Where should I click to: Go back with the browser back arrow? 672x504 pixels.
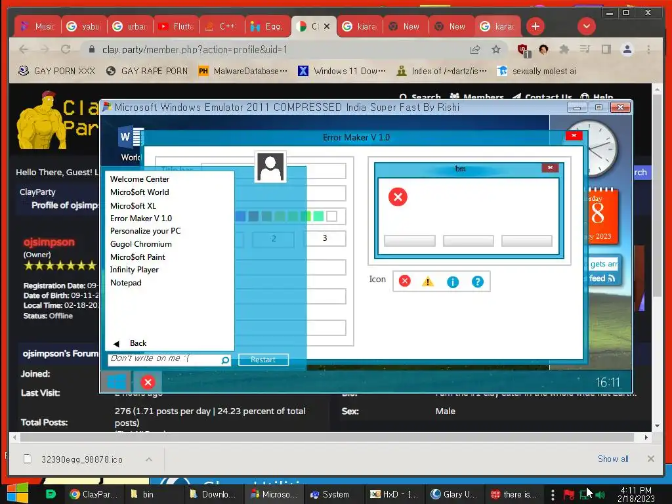tap(24, 49)
